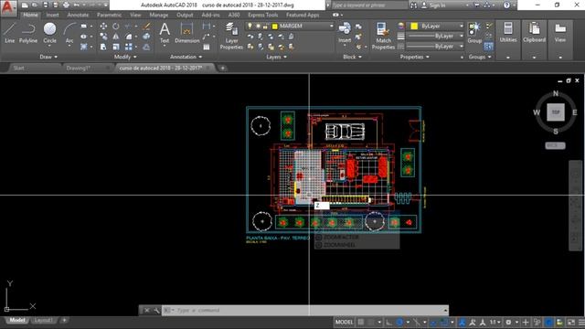Select the Scale tool
This screenshot has width=585, height=329.
click(x=116, y=47)
